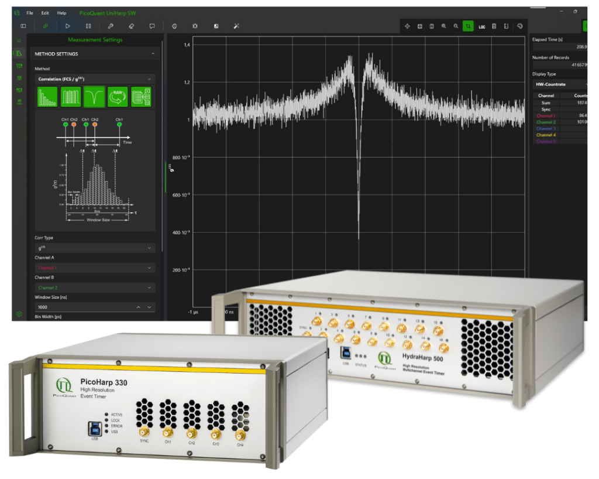Expand the Corr Type dropdown

(x=94, y=248)
